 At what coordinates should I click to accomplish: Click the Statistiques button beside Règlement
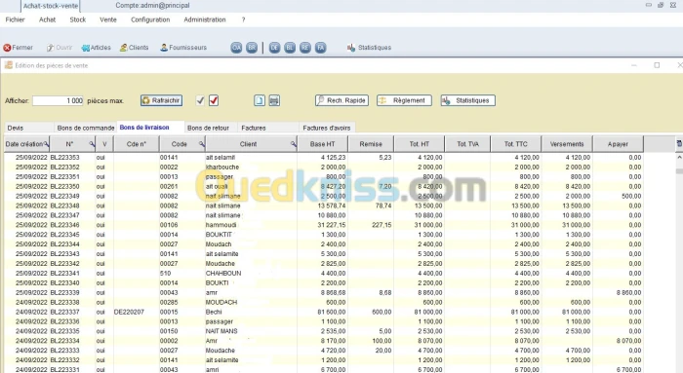click(x=467, y=100)
